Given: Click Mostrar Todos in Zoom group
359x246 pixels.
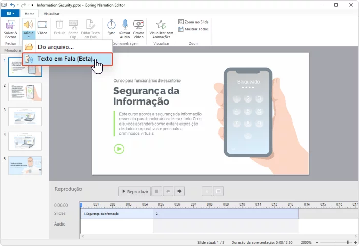Looking at the screenshot, I should point(193,29).
